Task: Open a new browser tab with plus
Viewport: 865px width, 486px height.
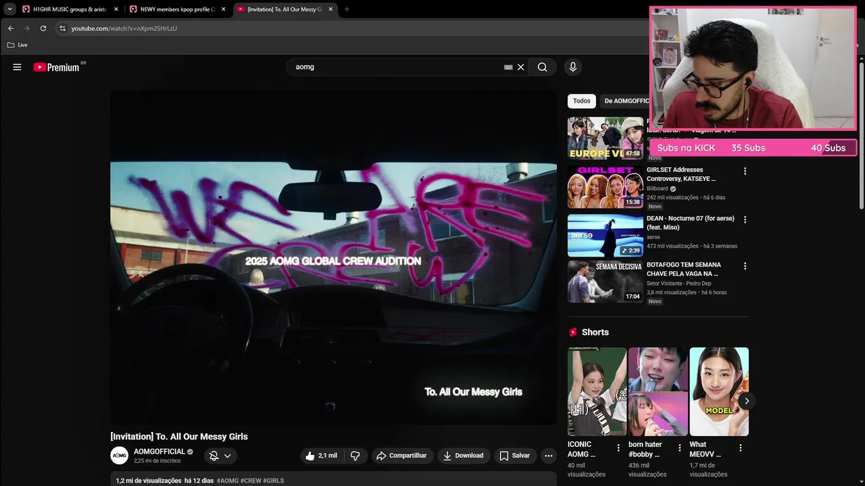Action: click(347, 9)
